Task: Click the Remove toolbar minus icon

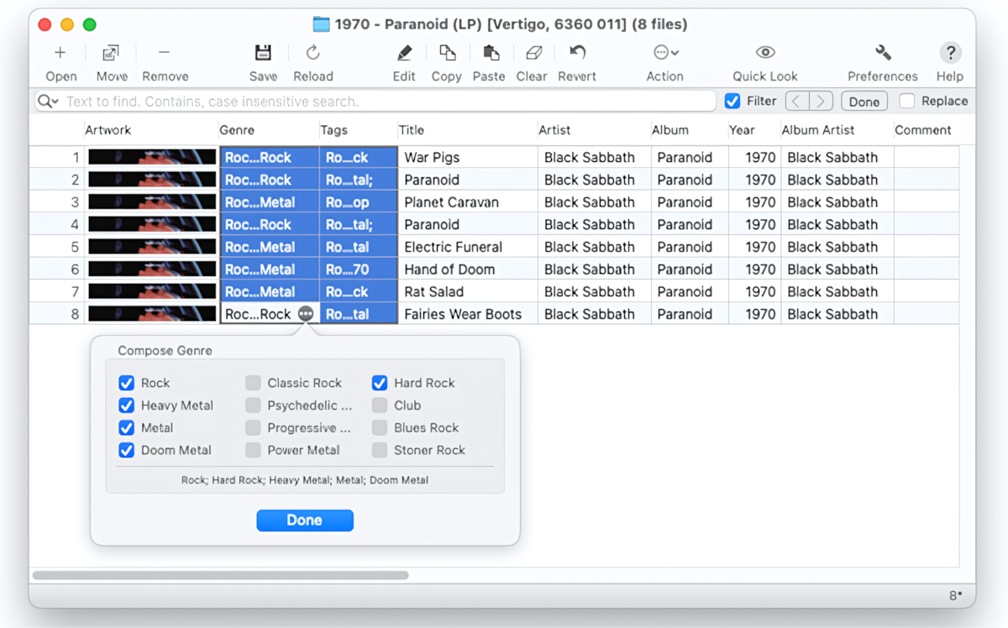Action: (x=165, y=53)
